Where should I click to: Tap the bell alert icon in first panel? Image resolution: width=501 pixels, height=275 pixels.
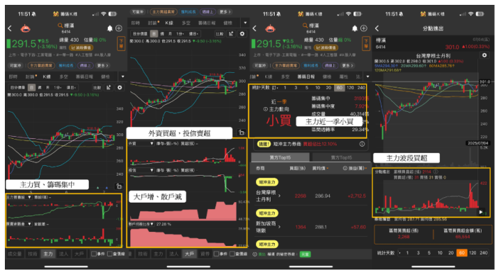pyautogui.click(x=110, y=28)
